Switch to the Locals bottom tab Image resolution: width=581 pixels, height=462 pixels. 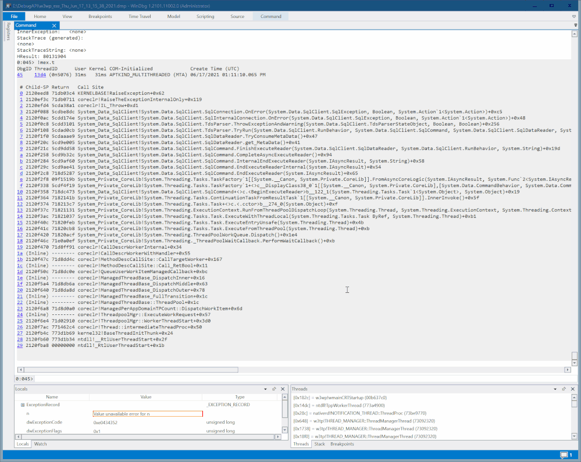(23, 444)
